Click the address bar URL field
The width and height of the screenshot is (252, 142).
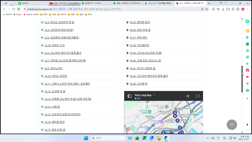click(101, 9)
